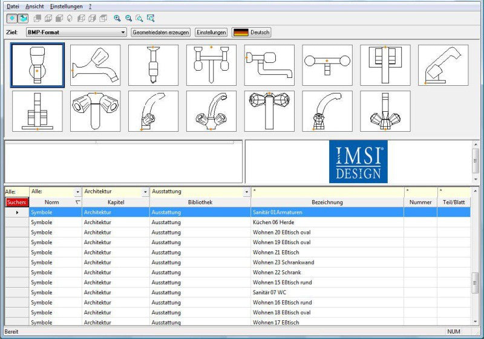Sort by the Norm column header
The height and width of the screenshot is (339, 484).
56,202
